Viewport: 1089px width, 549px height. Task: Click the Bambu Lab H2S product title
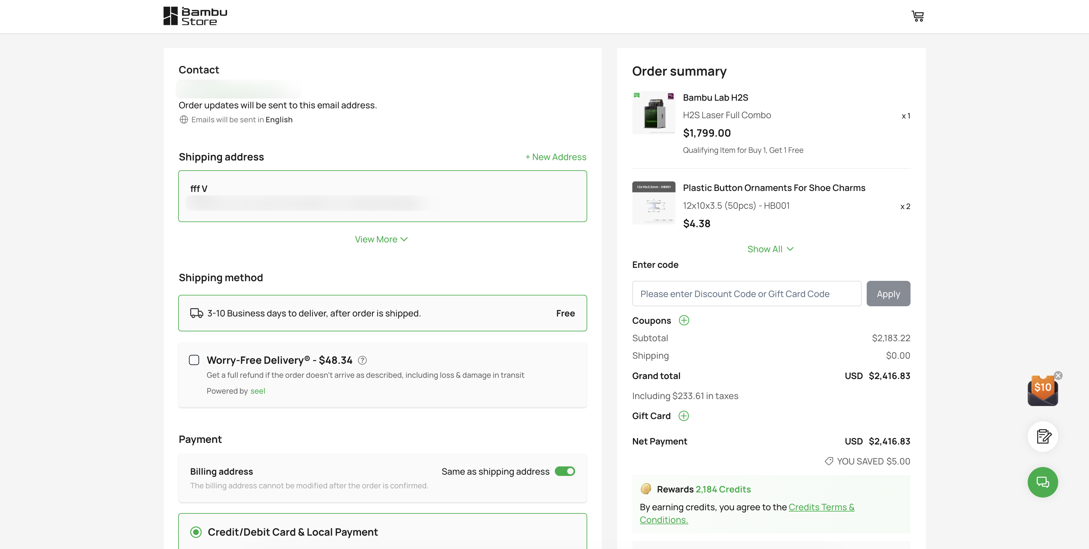(x=715, y=97)
